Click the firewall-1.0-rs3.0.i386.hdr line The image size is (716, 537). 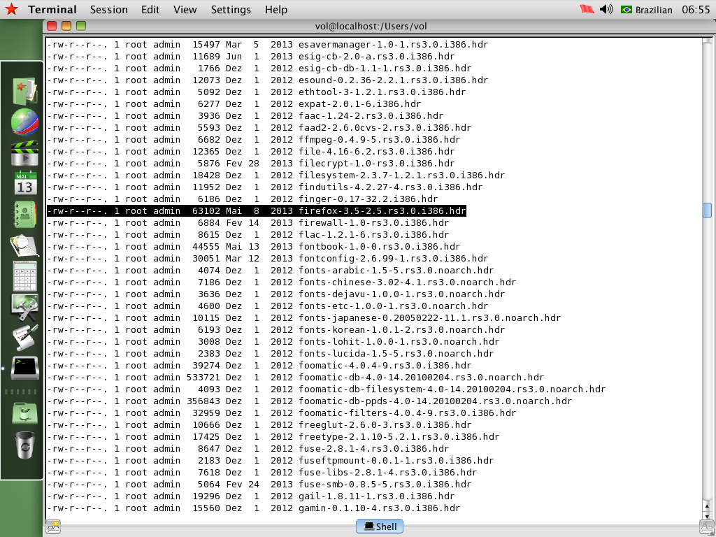pos(248,223)
